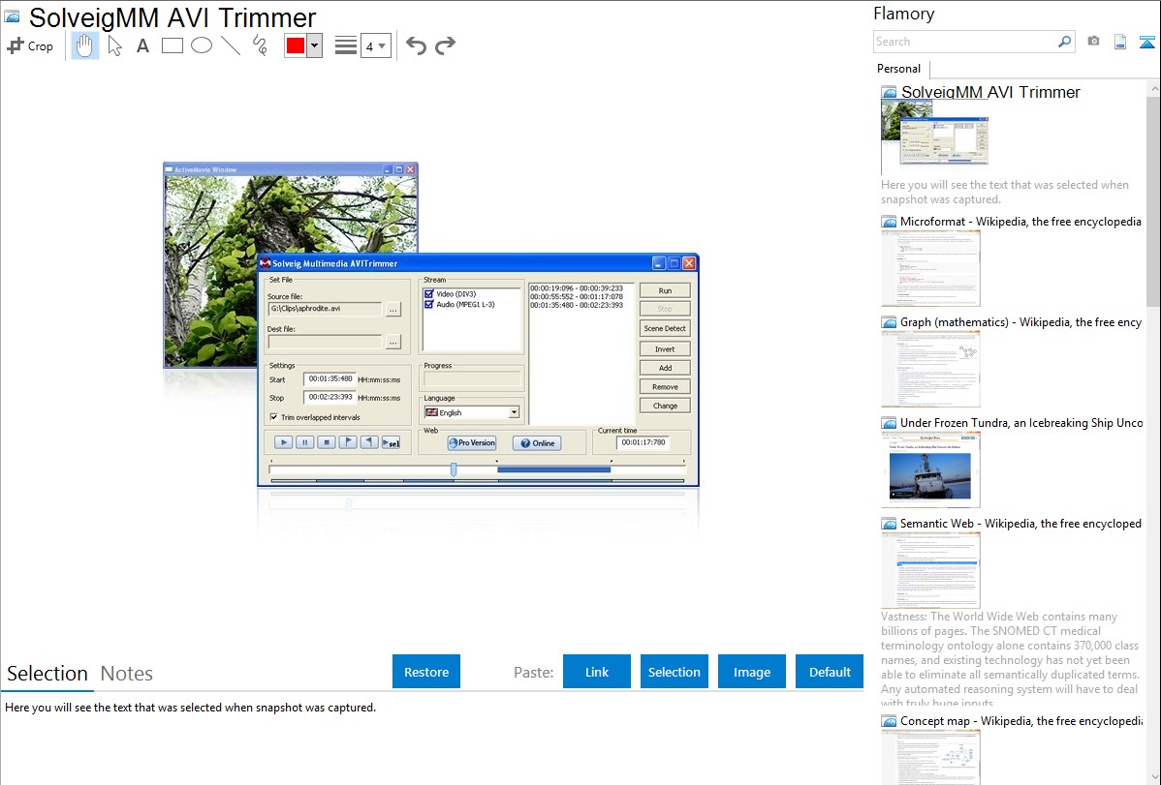Toggle the Video (DIV3) stream checkbox

pos(429,293)
